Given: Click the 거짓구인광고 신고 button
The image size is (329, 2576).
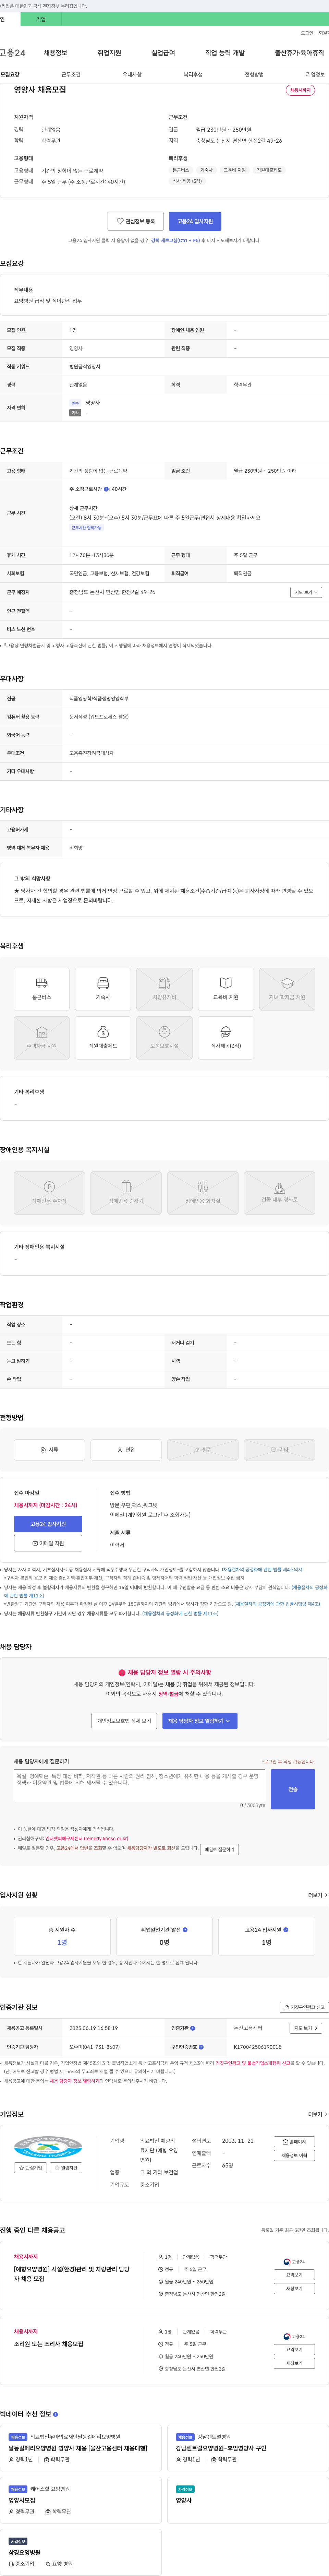Looking at the screenshot, I should pos(304,2007).
